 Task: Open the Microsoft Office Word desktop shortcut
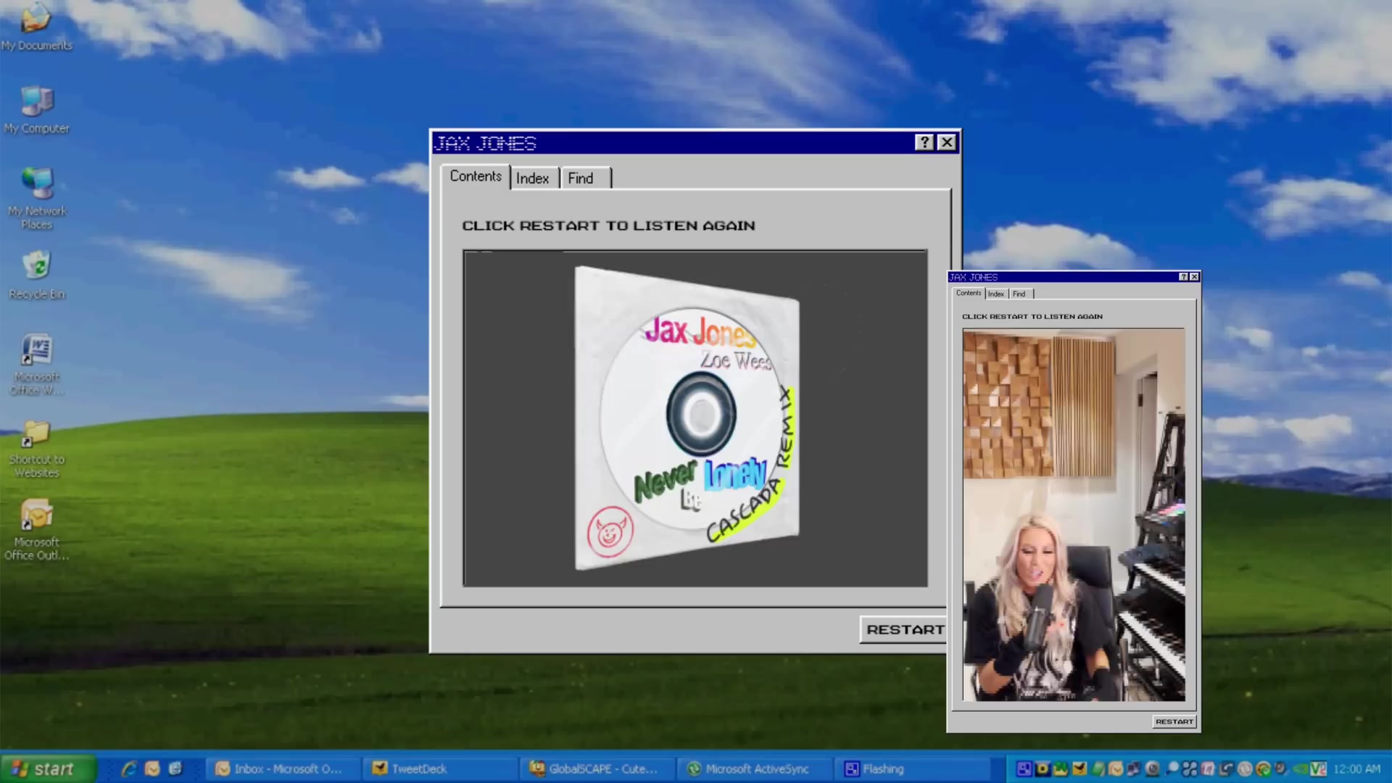(x=36, y=364)
